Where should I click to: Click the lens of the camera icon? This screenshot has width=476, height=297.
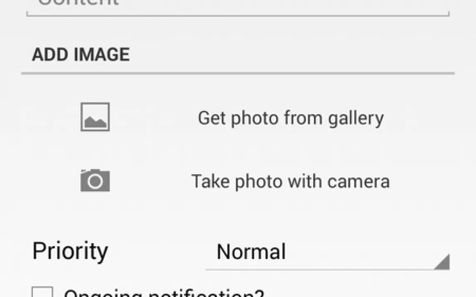click(95, 182)
